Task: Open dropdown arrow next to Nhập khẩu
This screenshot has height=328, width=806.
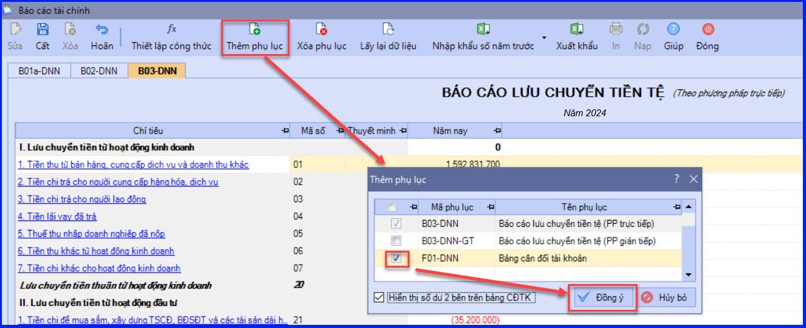Action: [x=543, y=38]
